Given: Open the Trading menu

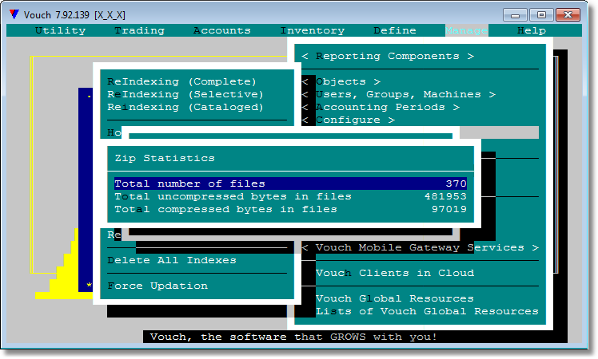Looking at the screenshot, I should coord(140,30).
